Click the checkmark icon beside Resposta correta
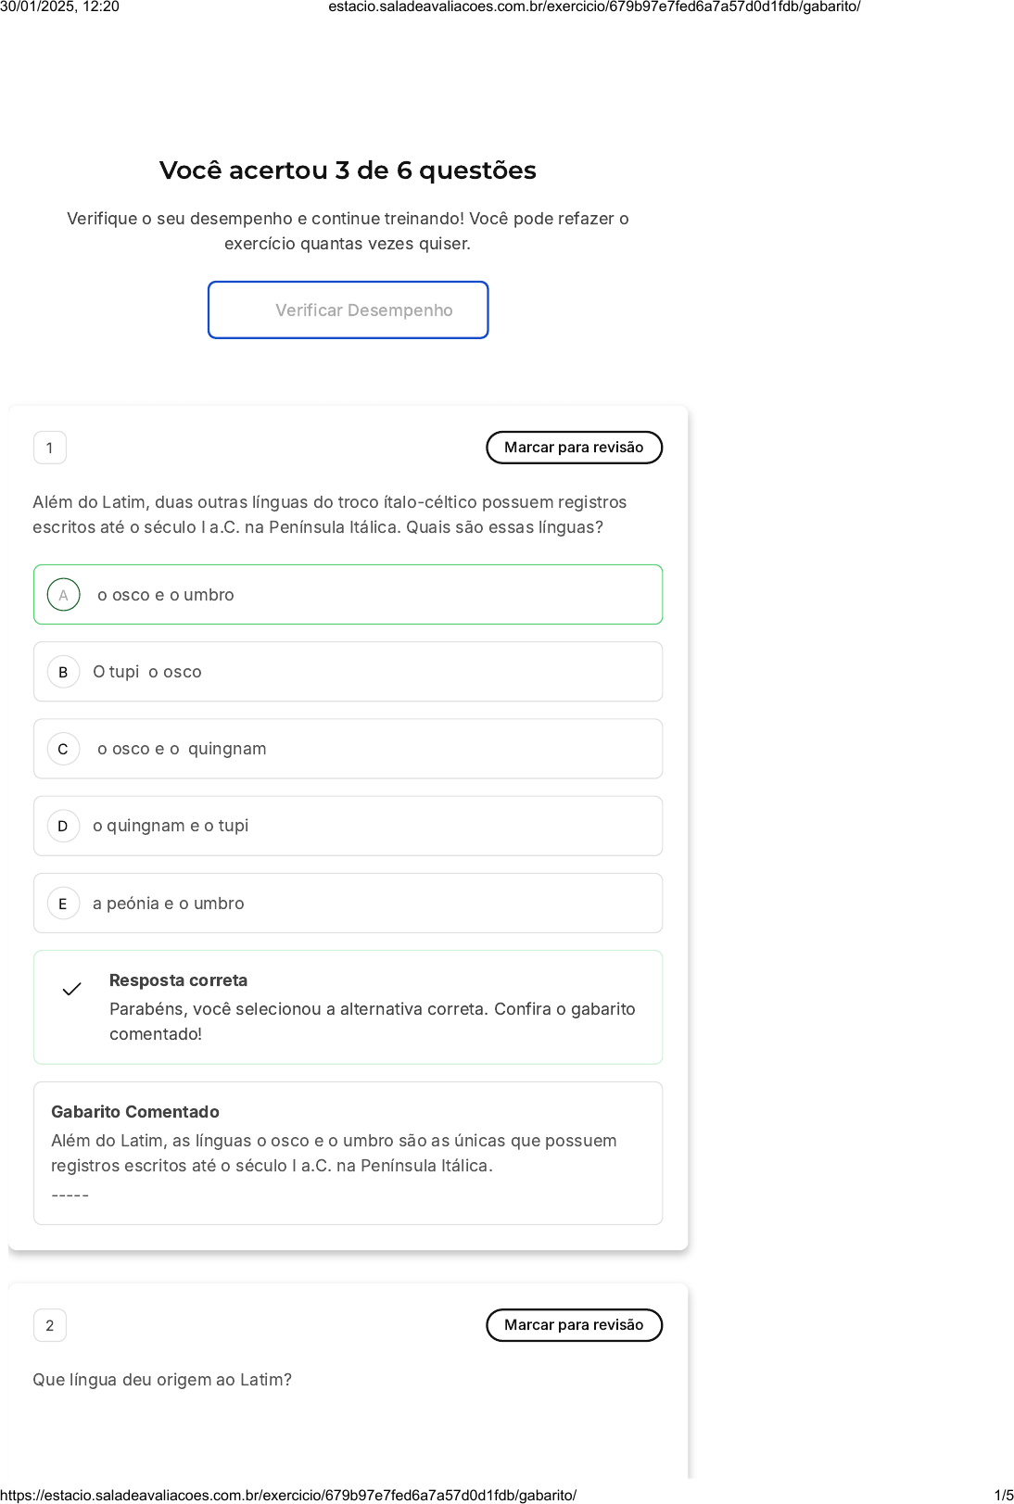The height and width of the screenshot is (1504, 1014). [71, 990]
